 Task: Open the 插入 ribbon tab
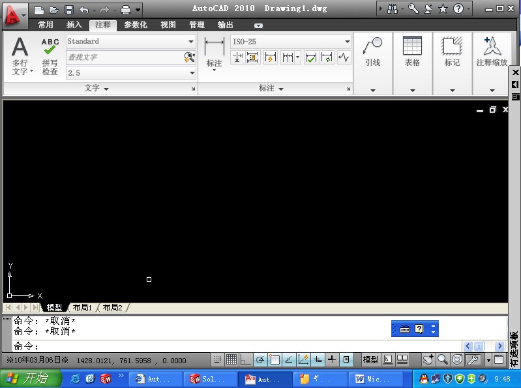tap(74, 25)
